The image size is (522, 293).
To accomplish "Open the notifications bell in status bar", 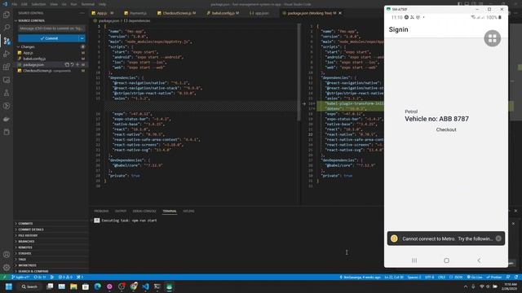I will (516, 277).
